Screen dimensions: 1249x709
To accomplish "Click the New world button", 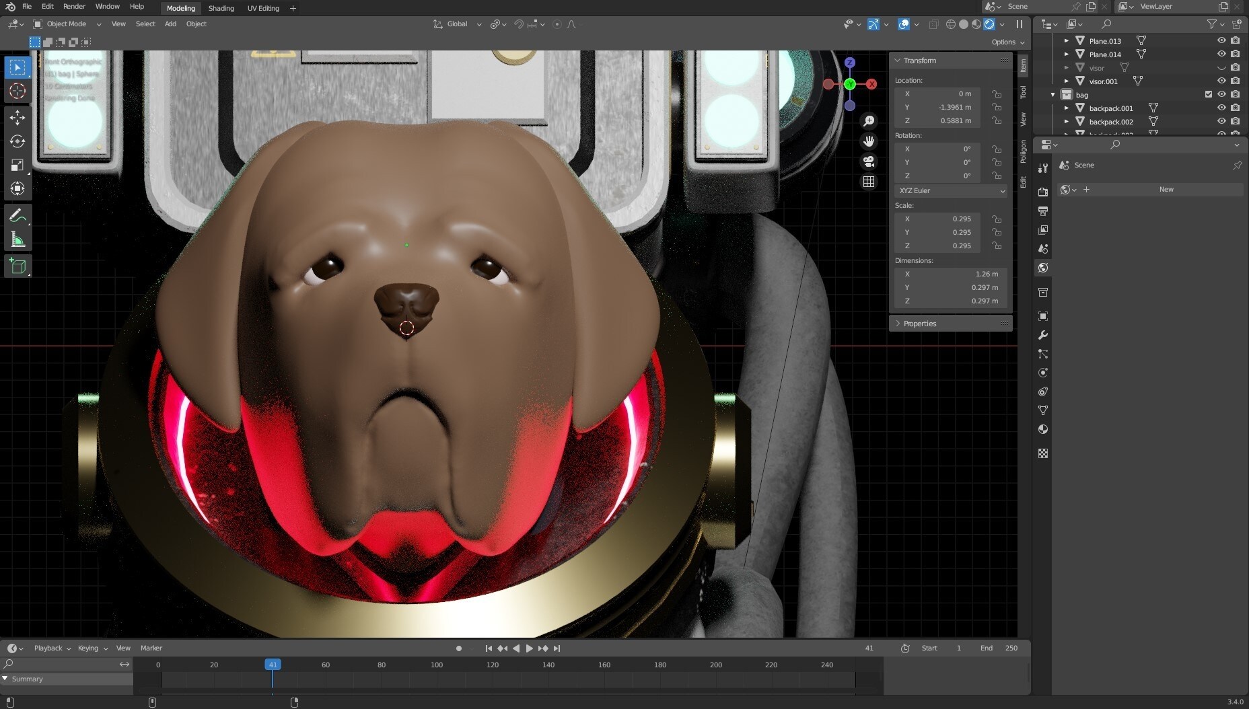I will 1166,190.
